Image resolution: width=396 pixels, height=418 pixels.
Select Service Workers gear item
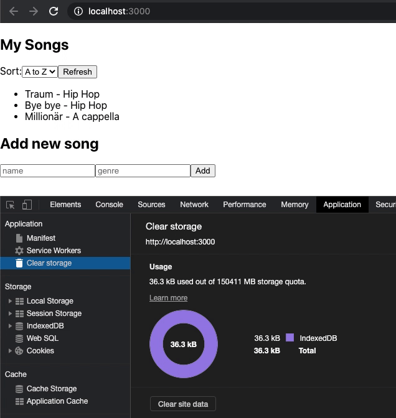(x=48, y=251)
